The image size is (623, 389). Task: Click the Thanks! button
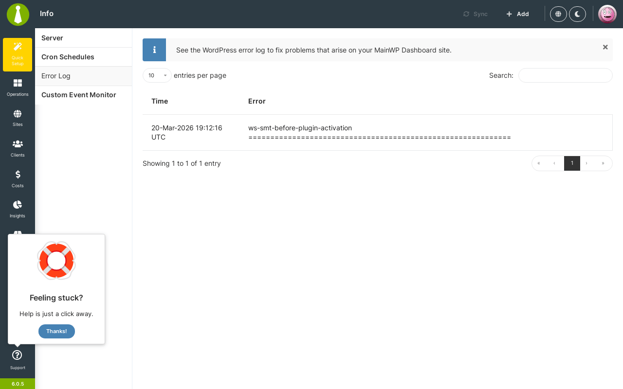pyautogui.click(x=56, y=331)
